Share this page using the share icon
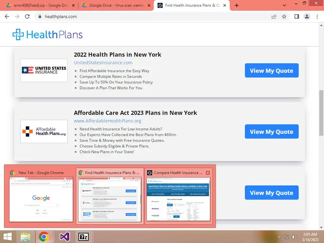Image resolution: width=324 pixels, height=243 pixels. [x=274, y=16]
